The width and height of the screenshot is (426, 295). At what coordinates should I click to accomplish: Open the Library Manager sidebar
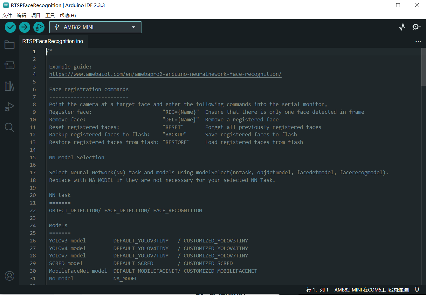tap(10, 86)
